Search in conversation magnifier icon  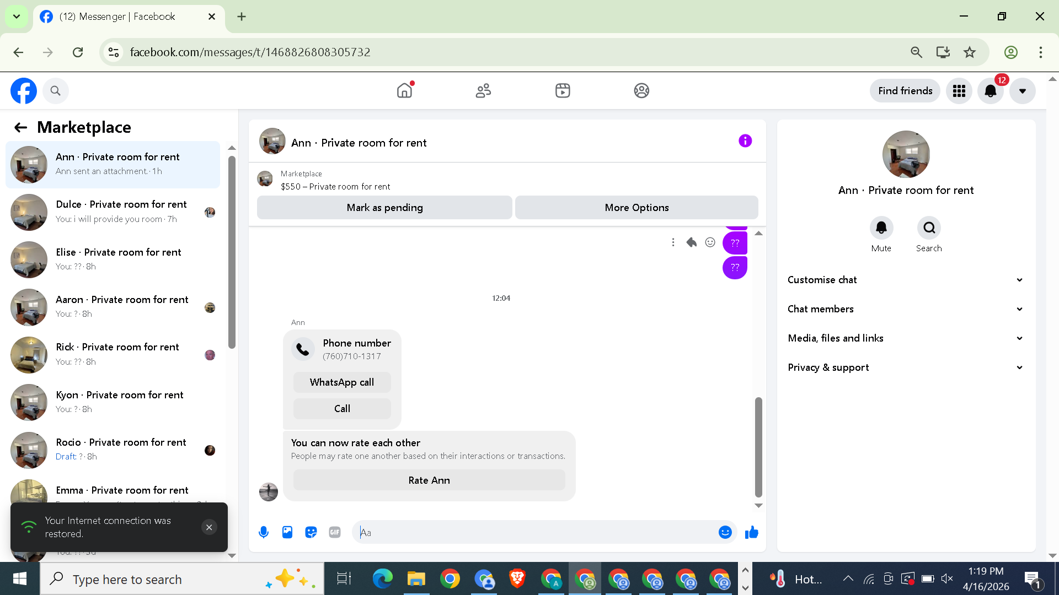point(929,228)
